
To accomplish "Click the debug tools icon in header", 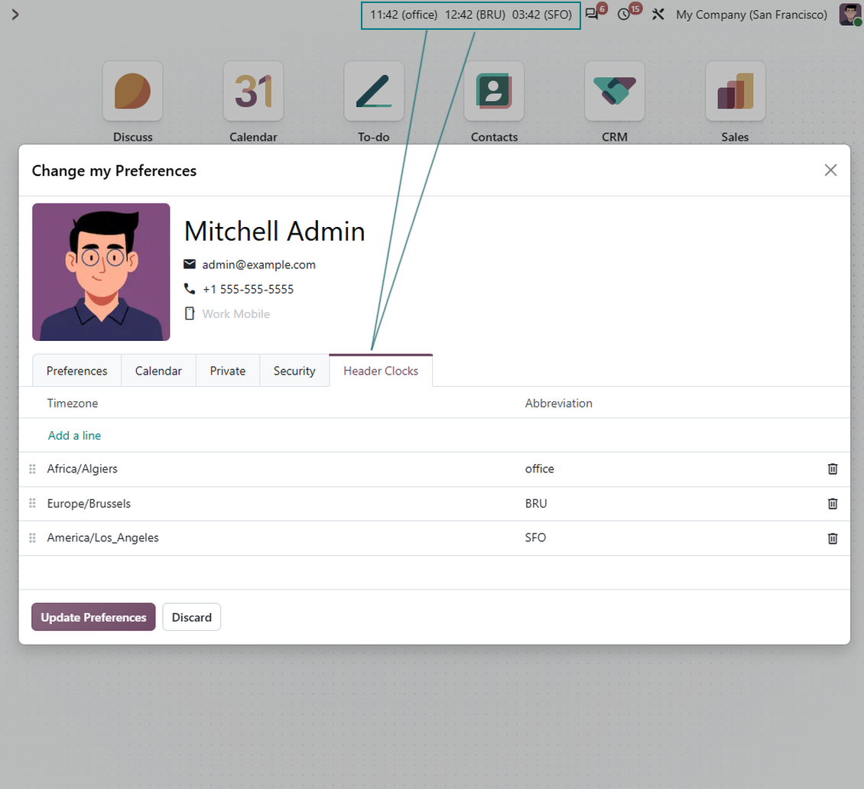I will point(658,15).
